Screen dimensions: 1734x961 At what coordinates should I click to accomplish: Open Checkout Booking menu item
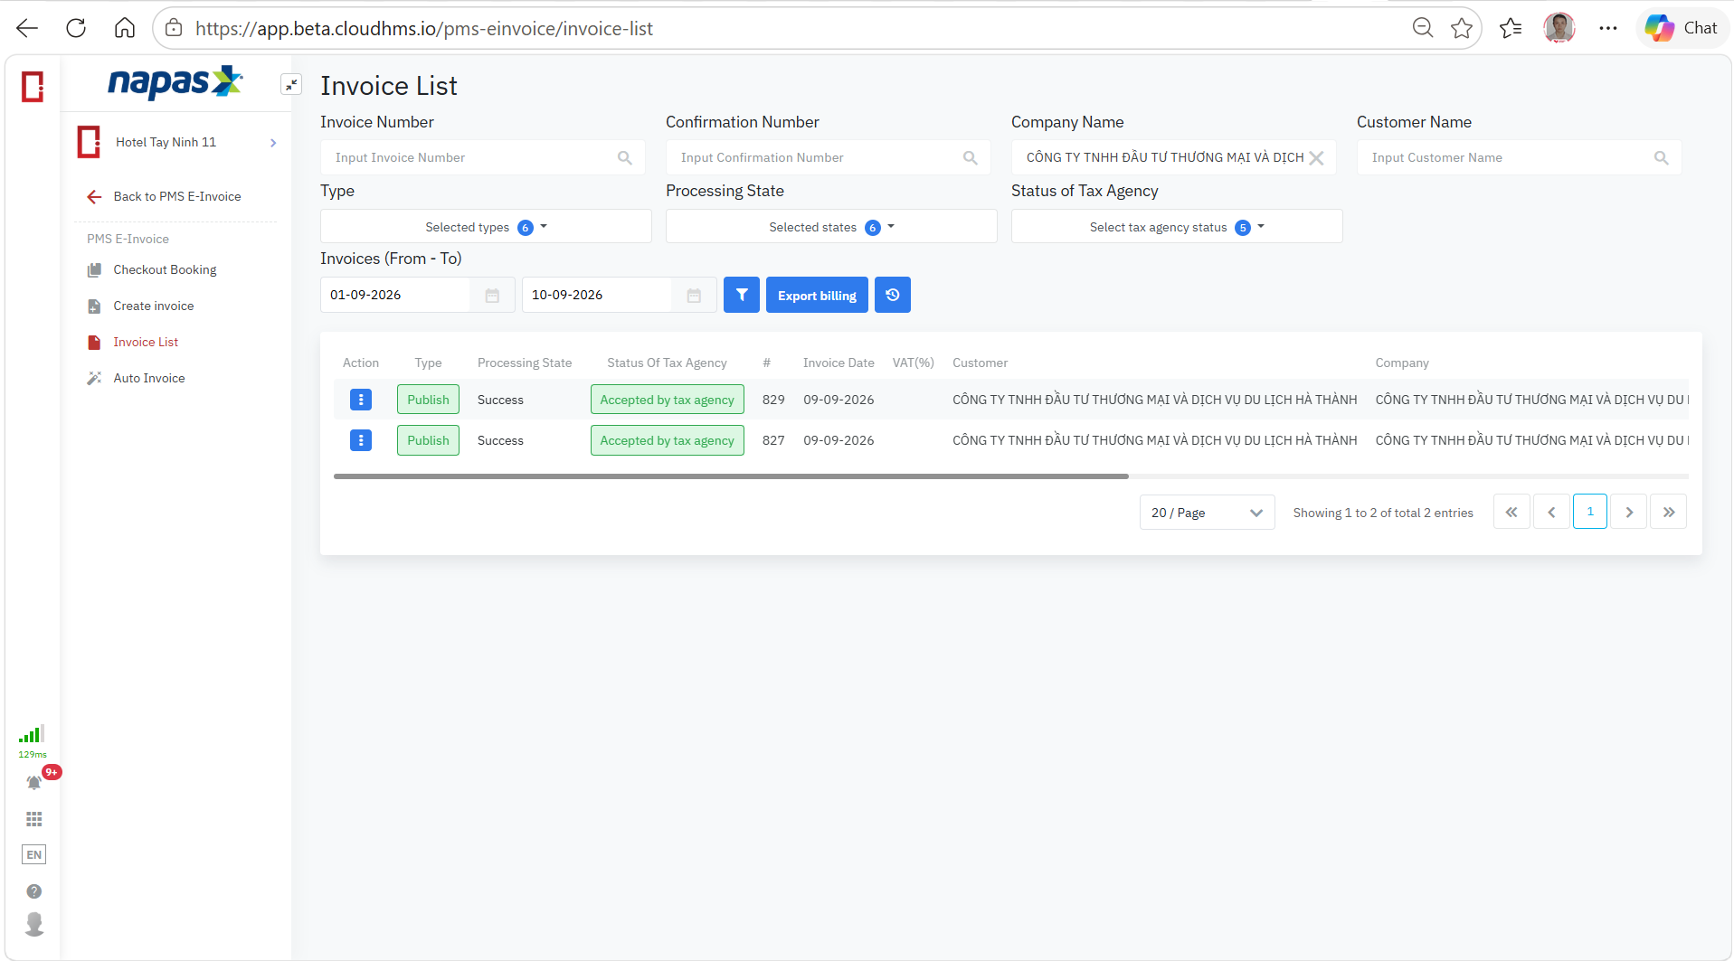coord(165,269)
